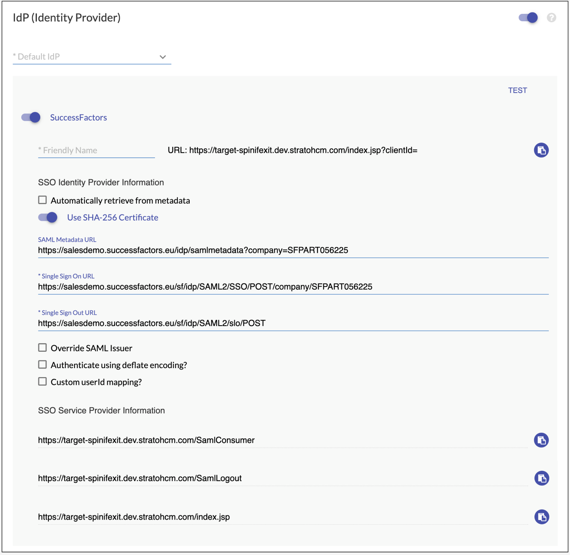Click into the Single Sign On URL field

(x=293, y=287)
